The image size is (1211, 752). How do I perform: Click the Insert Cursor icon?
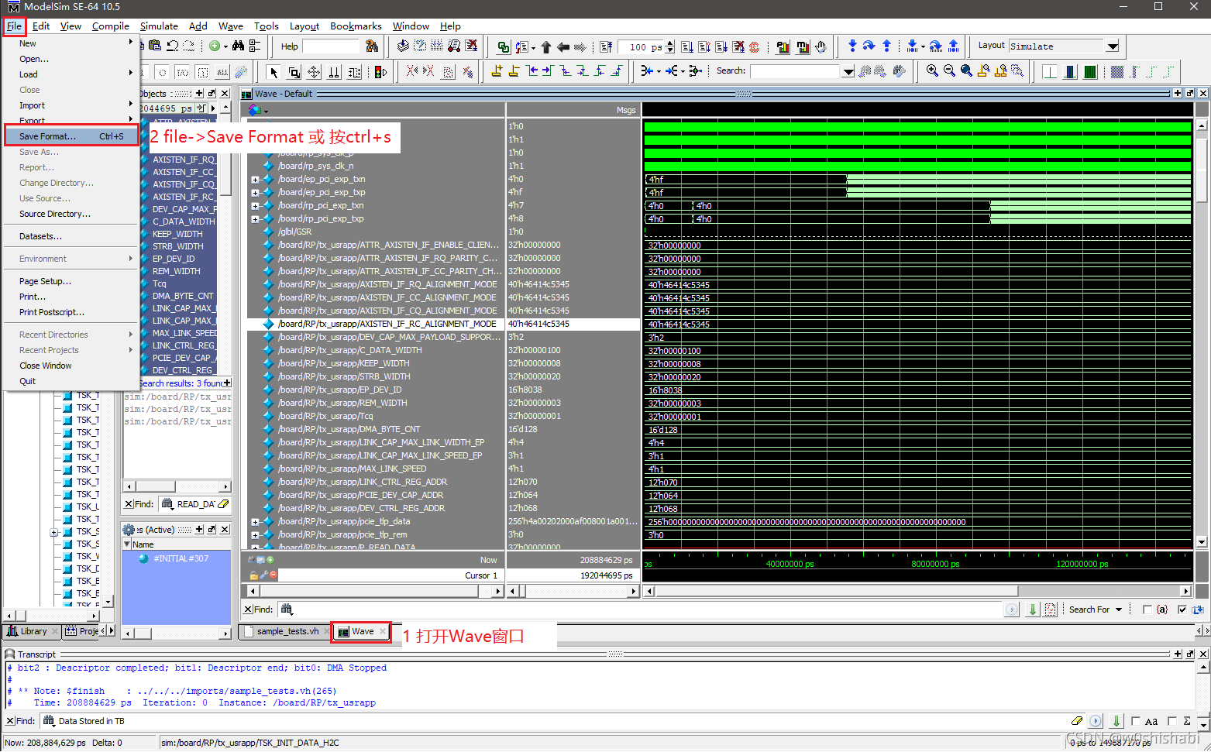(x=497, y=71)
